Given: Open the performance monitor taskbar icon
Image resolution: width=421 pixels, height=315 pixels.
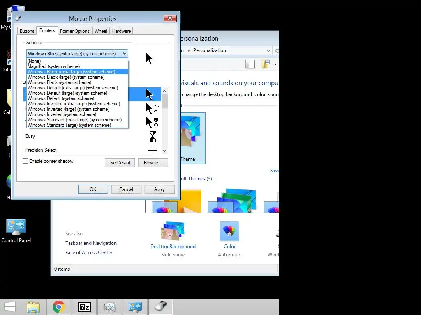Looking at the screenshot, I should click(109, 307).
